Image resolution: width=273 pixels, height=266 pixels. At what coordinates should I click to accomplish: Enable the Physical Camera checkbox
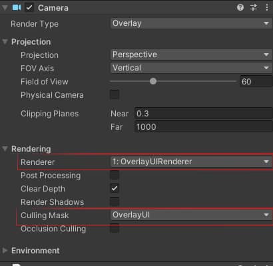click(115, 94)
